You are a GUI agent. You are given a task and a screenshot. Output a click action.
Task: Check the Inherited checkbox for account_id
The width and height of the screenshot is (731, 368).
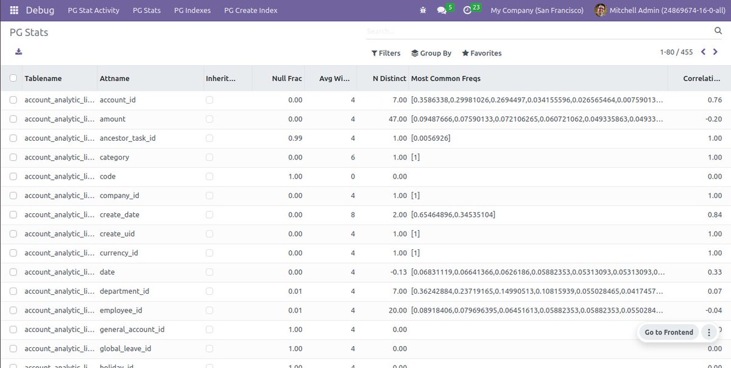point(210,99)
